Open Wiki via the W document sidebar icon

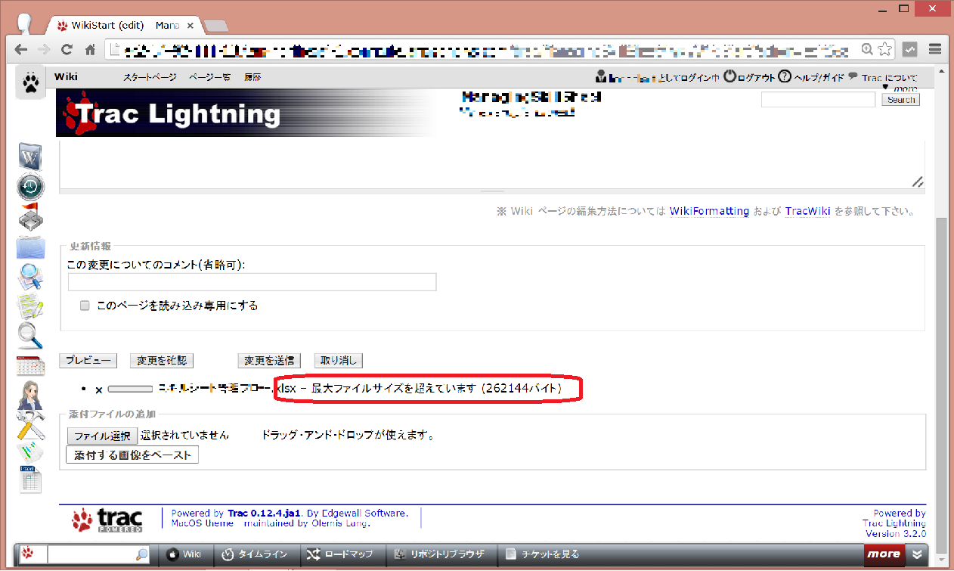[30, 157]
